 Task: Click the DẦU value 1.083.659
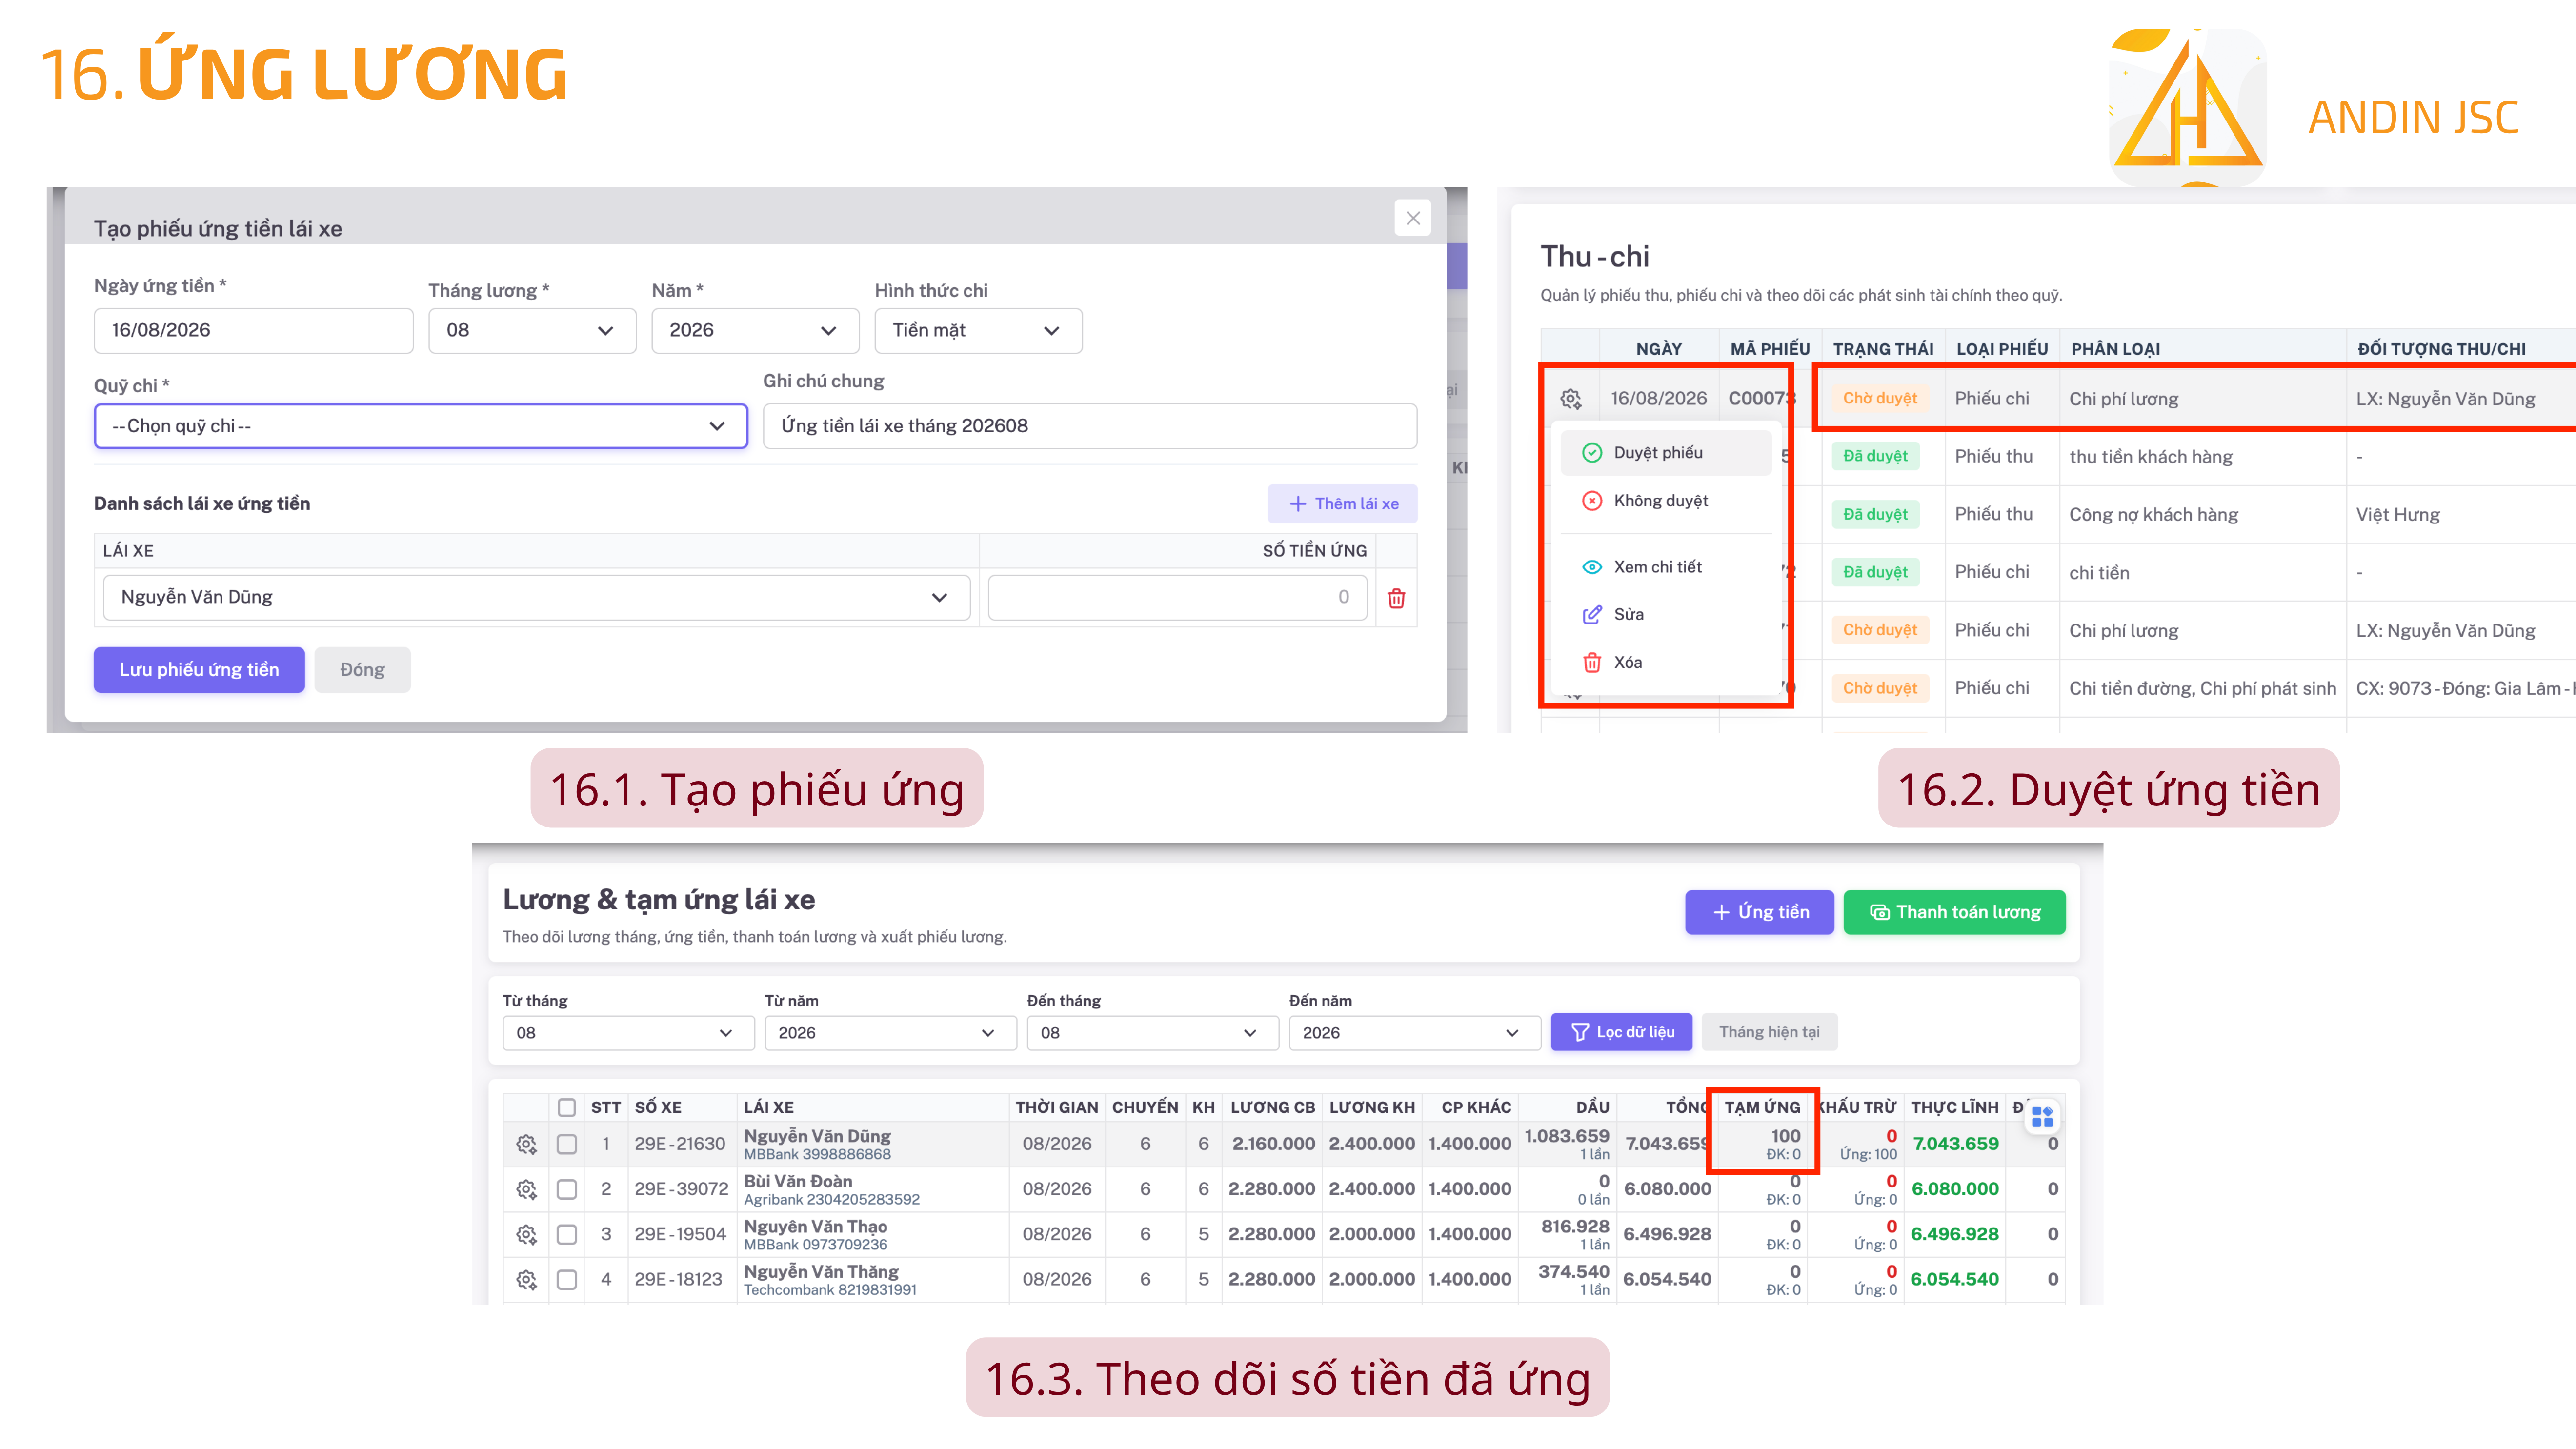click(x=1567, y=1136)
